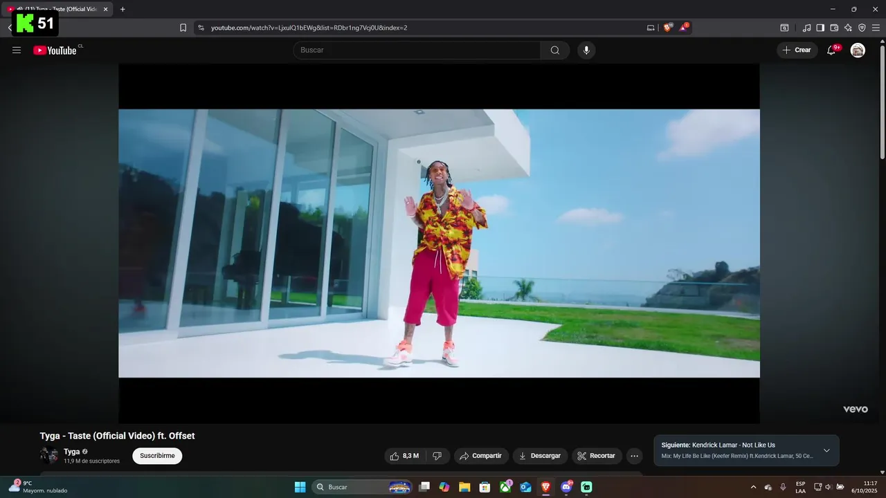This screenshot has height=498, width=886.
Task: Open Microsoft Store from taskbar
Action: 485,487
